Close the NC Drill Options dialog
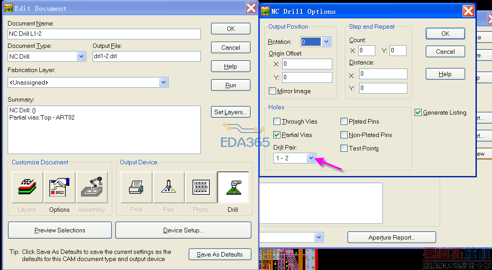Image resolution: width=492 pixels, height=270 pixels. (468, 11)
